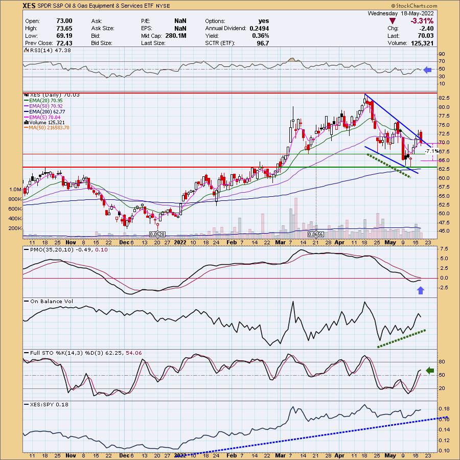Click the Annual Dividend value 0.2494
Image resolution: width=460 pixels, height=460 pixels.
pos(259,29)
